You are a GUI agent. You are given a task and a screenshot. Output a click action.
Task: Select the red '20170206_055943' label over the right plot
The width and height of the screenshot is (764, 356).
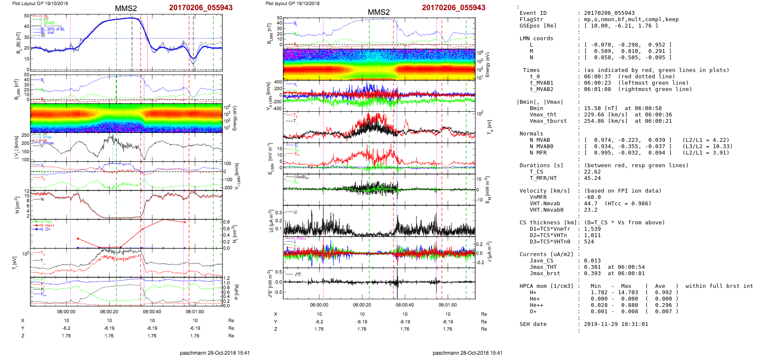click(x=454, y=8)
